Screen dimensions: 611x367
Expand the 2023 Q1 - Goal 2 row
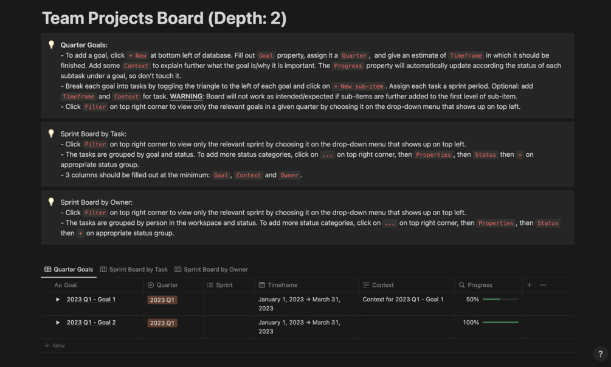(58, 323)
